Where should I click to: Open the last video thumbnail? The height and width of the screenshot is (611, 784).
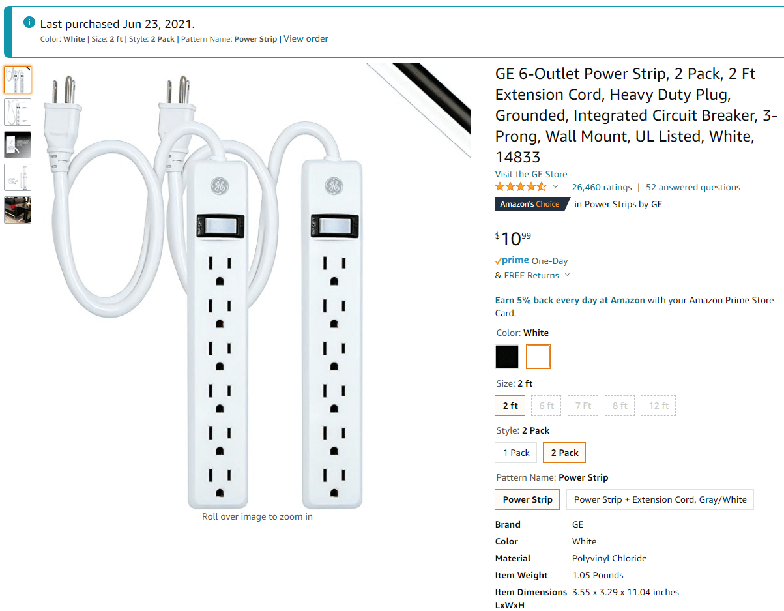coord(18,210)
